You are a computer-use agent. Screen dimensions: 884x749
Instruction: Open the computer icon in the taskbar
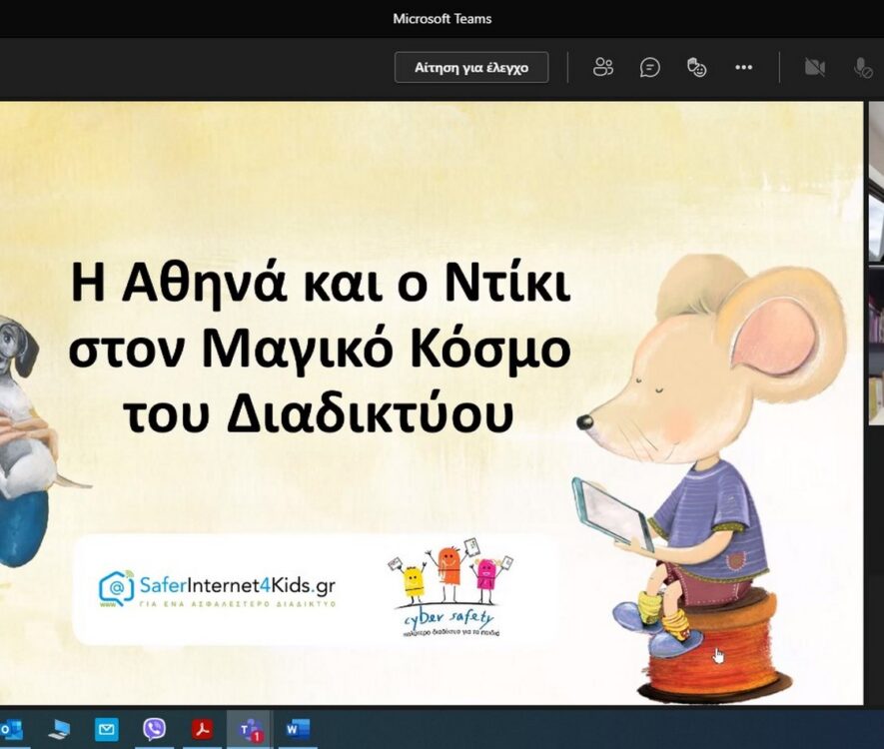point(59,729)
